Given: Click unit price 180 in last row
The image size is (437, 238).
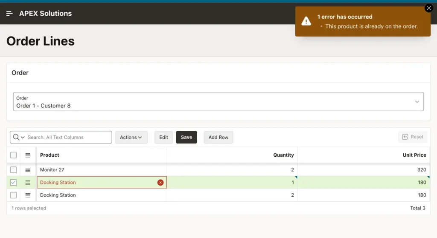Looking at the screenshot, I should (364, 195).
